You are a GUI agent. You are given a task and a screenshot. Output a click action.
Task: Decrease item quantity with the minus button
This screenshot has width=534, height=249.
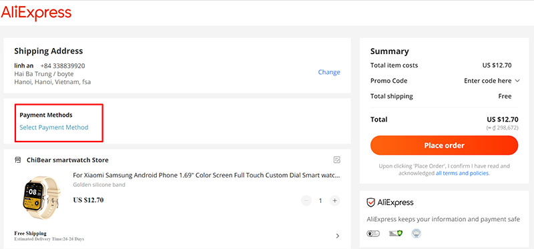pos(306,201)
